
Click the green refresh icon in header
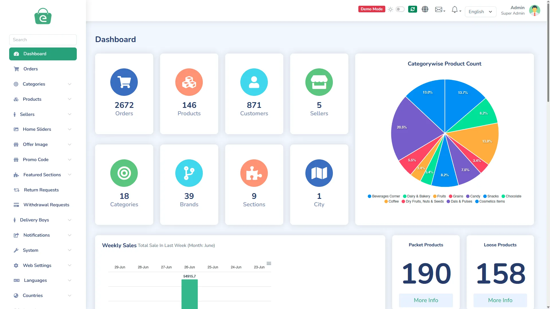(x=412, y=9)
